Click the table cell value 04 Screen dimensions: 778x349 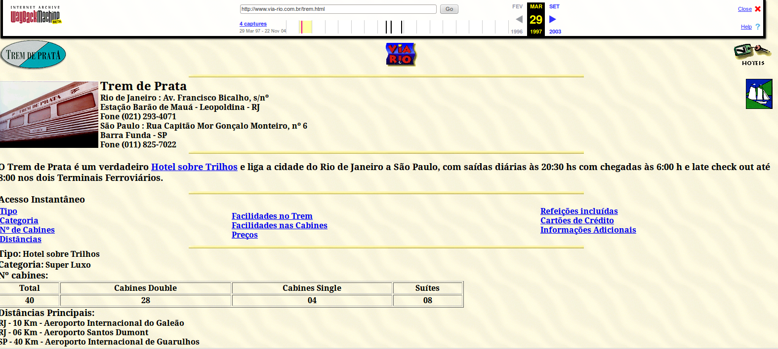[312, 300]
